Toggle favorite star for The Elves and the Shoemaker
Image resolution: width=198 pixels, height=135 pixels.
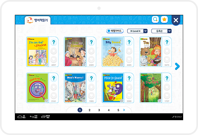point(91,51)
